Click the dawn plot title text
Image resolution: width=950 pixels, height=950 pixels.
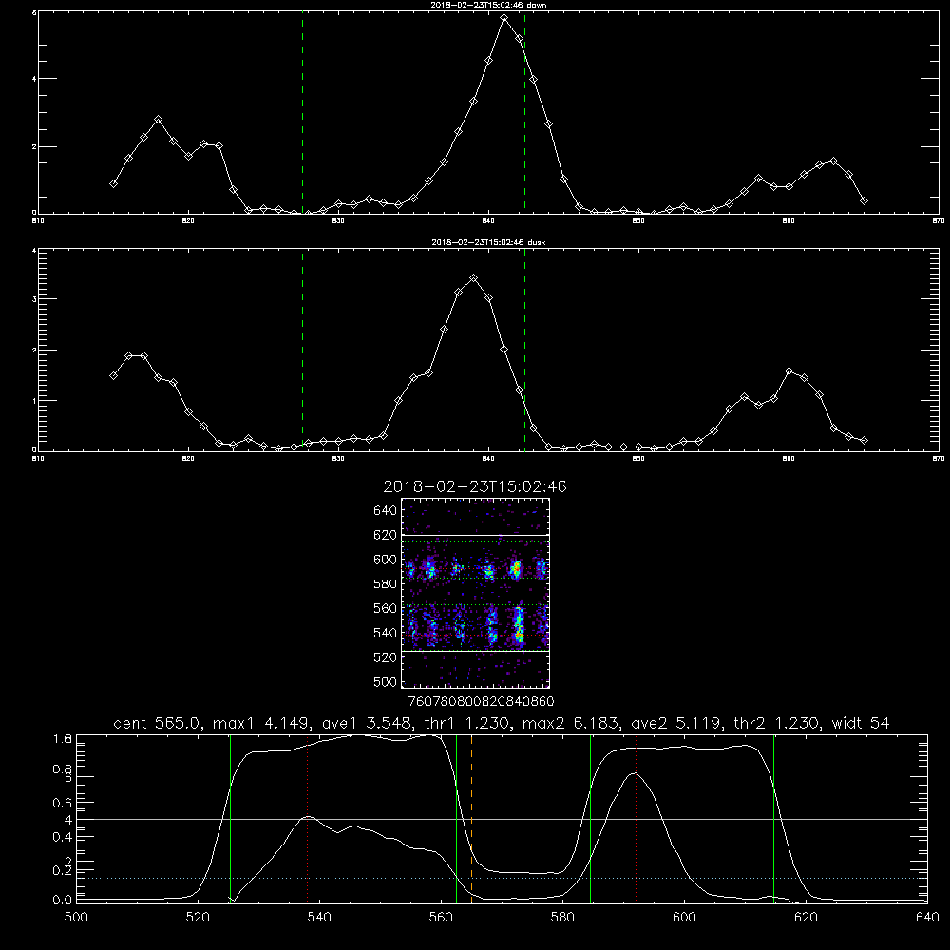pyautogui.click(x=488, y=5)
